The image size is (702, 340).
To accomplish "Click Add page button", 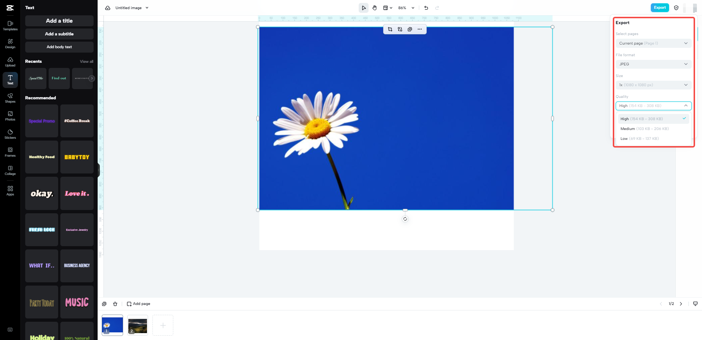I will (139, 304).
